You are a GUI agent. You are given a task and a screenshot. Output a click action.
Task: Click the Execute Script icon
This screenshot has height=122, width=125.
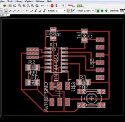coord(10,6)
